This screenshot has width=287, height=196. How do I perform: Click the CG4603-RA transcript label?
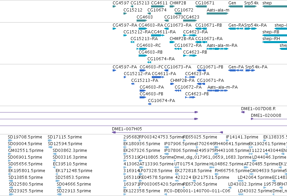(x=151, y=25)
